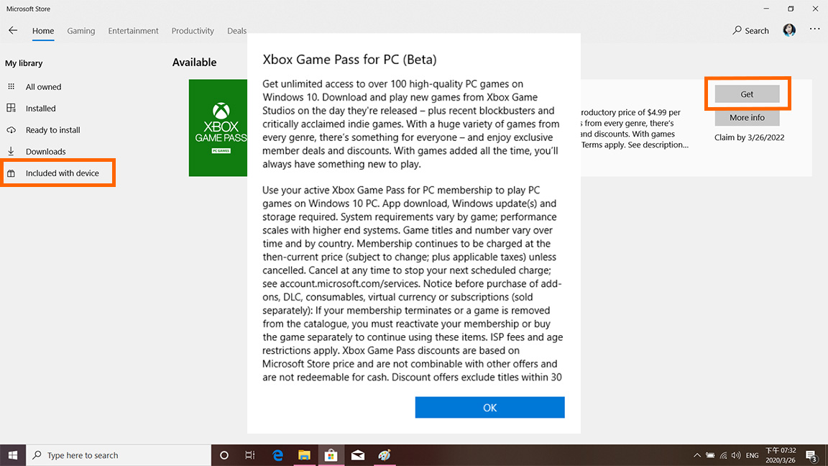Open File Explorer from the taskbar
Screen dimensions: 828x466
point(304,455)
